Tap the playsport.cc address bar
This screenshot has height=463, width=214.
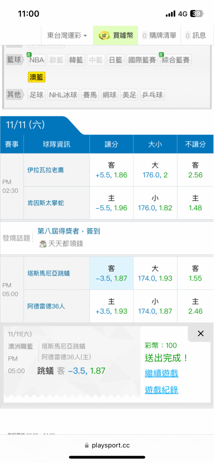click(107, 445)
